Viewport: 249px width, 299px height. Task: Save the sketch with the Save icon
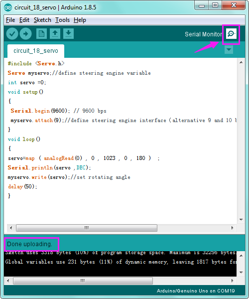tap(68, 34)
